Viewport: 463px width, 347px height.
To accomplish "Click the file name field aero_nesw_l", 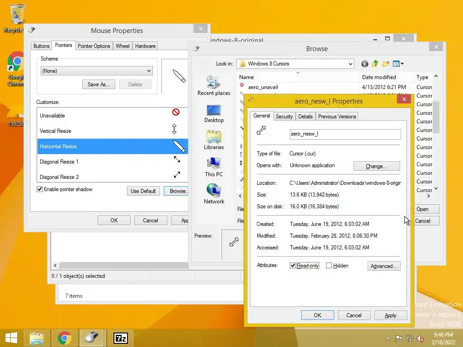I will tap(345, 134).
